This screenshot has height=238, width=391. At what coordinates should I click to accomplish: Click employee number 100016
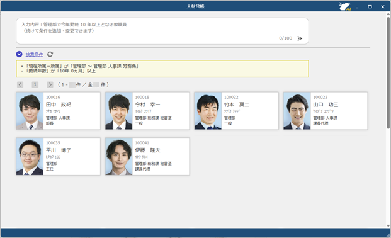pyautogui.click(x=53, y=97)
